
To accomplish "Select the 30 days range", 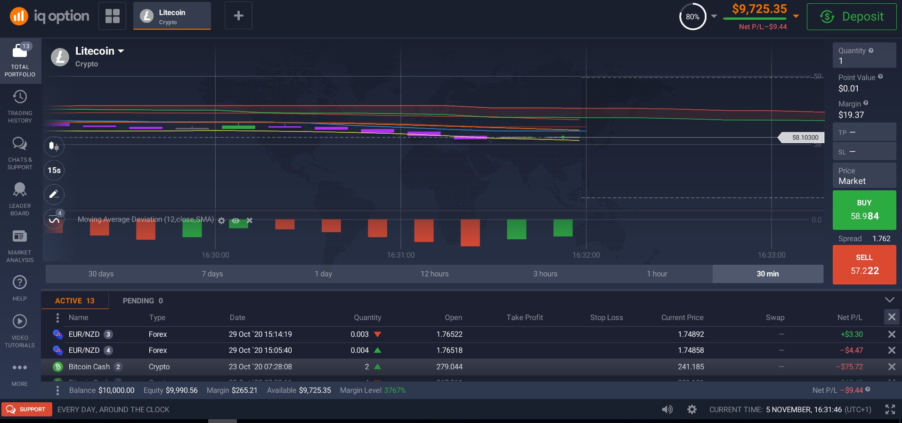I will (101, 274).
